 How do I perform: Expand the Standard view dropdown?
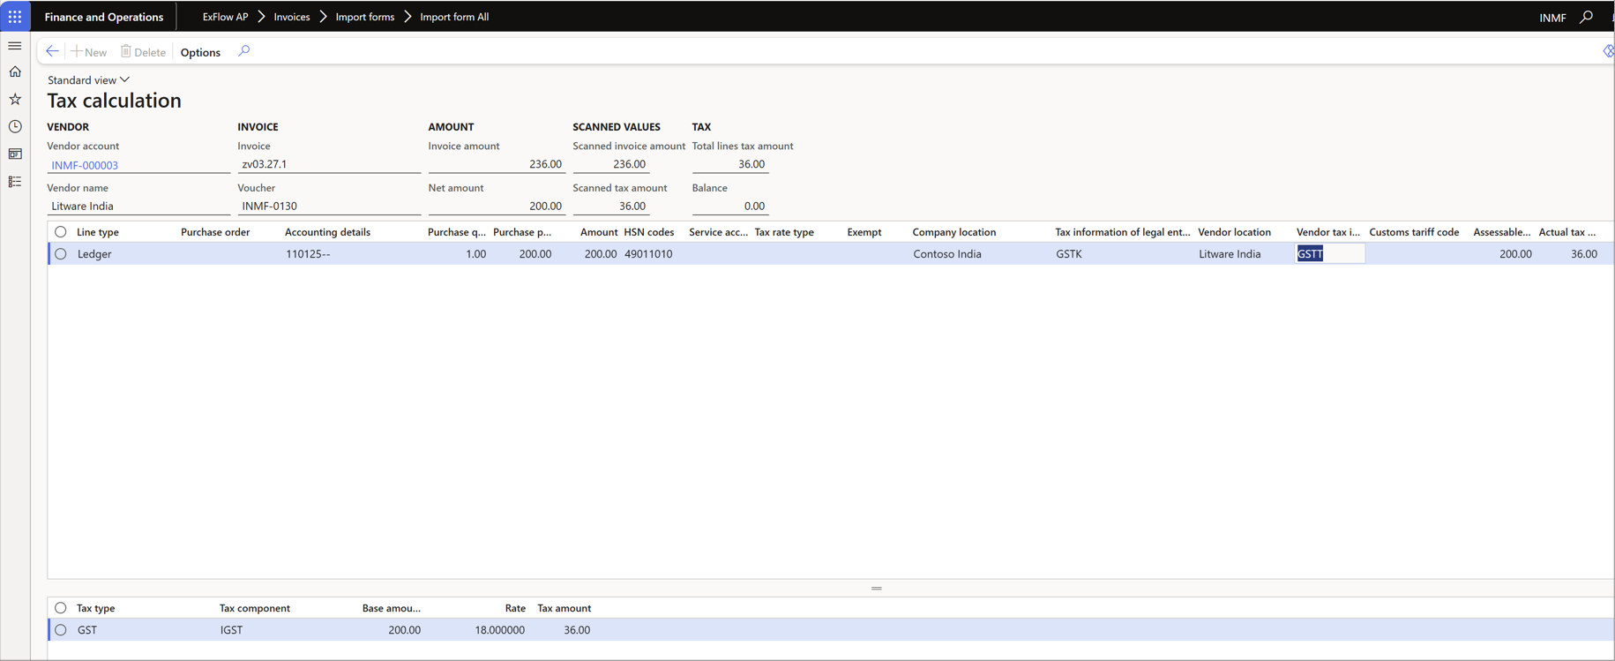click(88, 80)
